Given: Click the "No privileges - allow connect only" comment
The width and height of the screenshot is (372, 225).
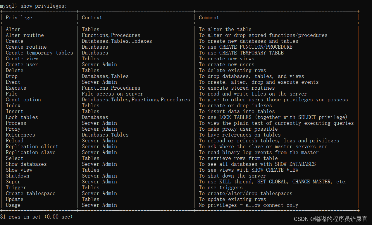Looking at the screenshot, I should [248, 205].
